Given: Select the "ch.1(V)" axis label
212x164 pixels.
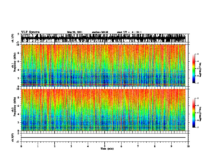Looking at the screenshot, I should coord(13,38).
